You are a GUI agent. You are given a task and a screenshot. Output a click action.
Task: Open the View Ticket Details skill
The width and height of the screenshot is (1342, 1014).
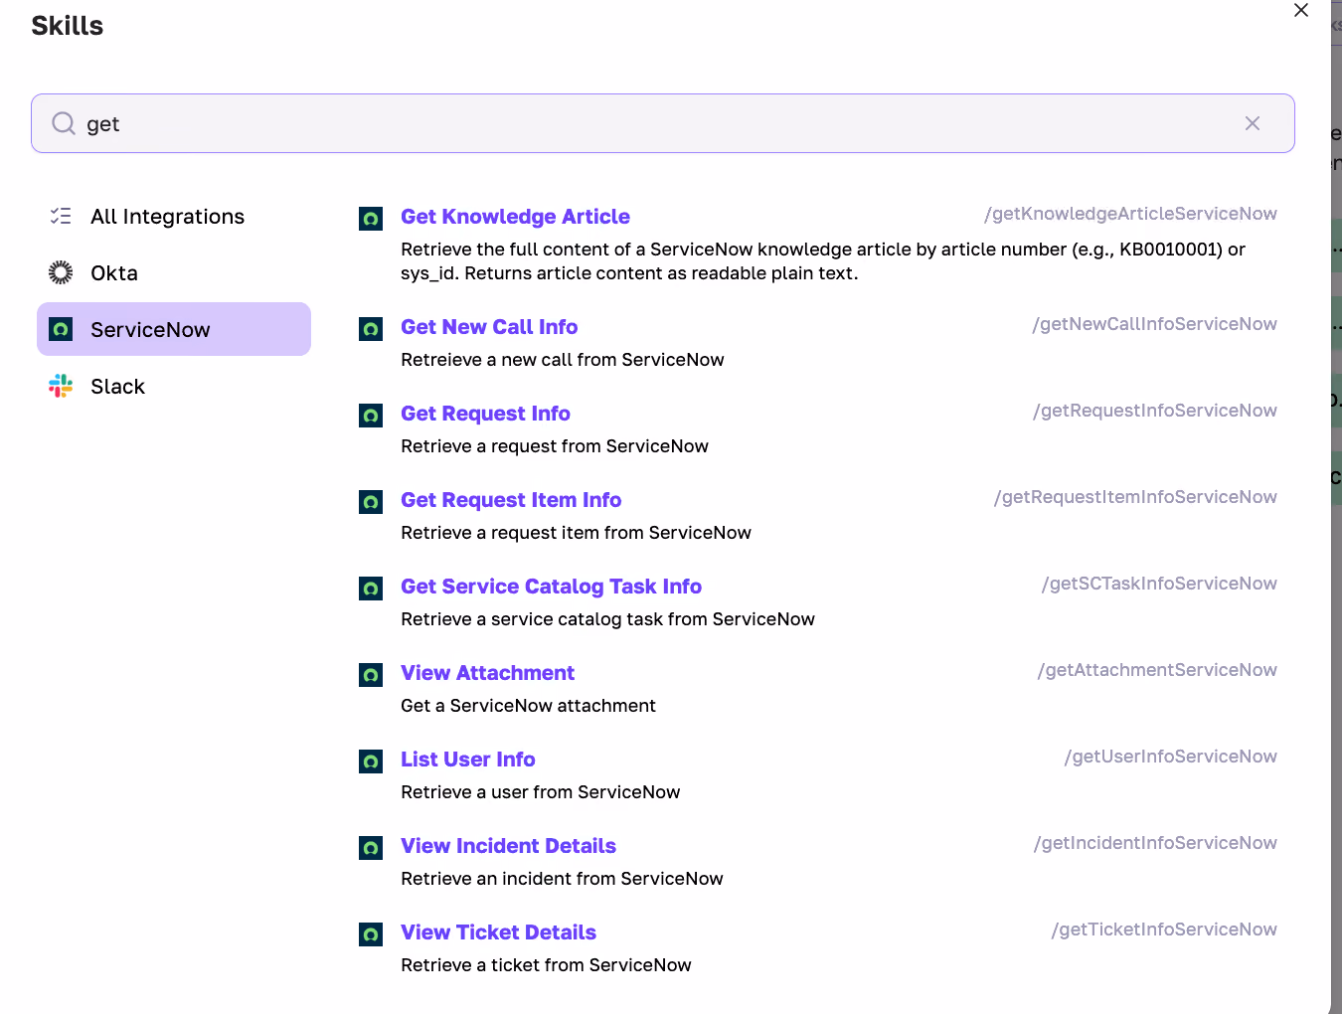[x=498, y=932]
